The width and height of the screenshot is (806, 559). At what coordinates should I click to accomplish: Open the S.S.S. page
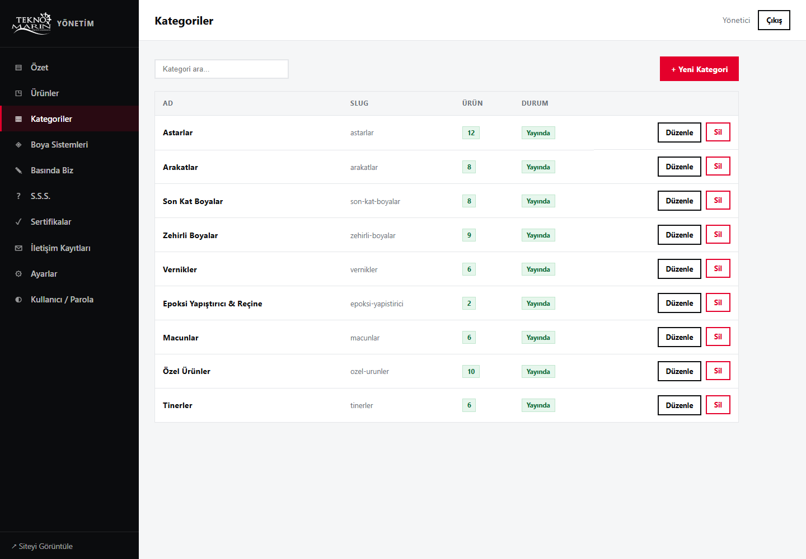point(69,196)
